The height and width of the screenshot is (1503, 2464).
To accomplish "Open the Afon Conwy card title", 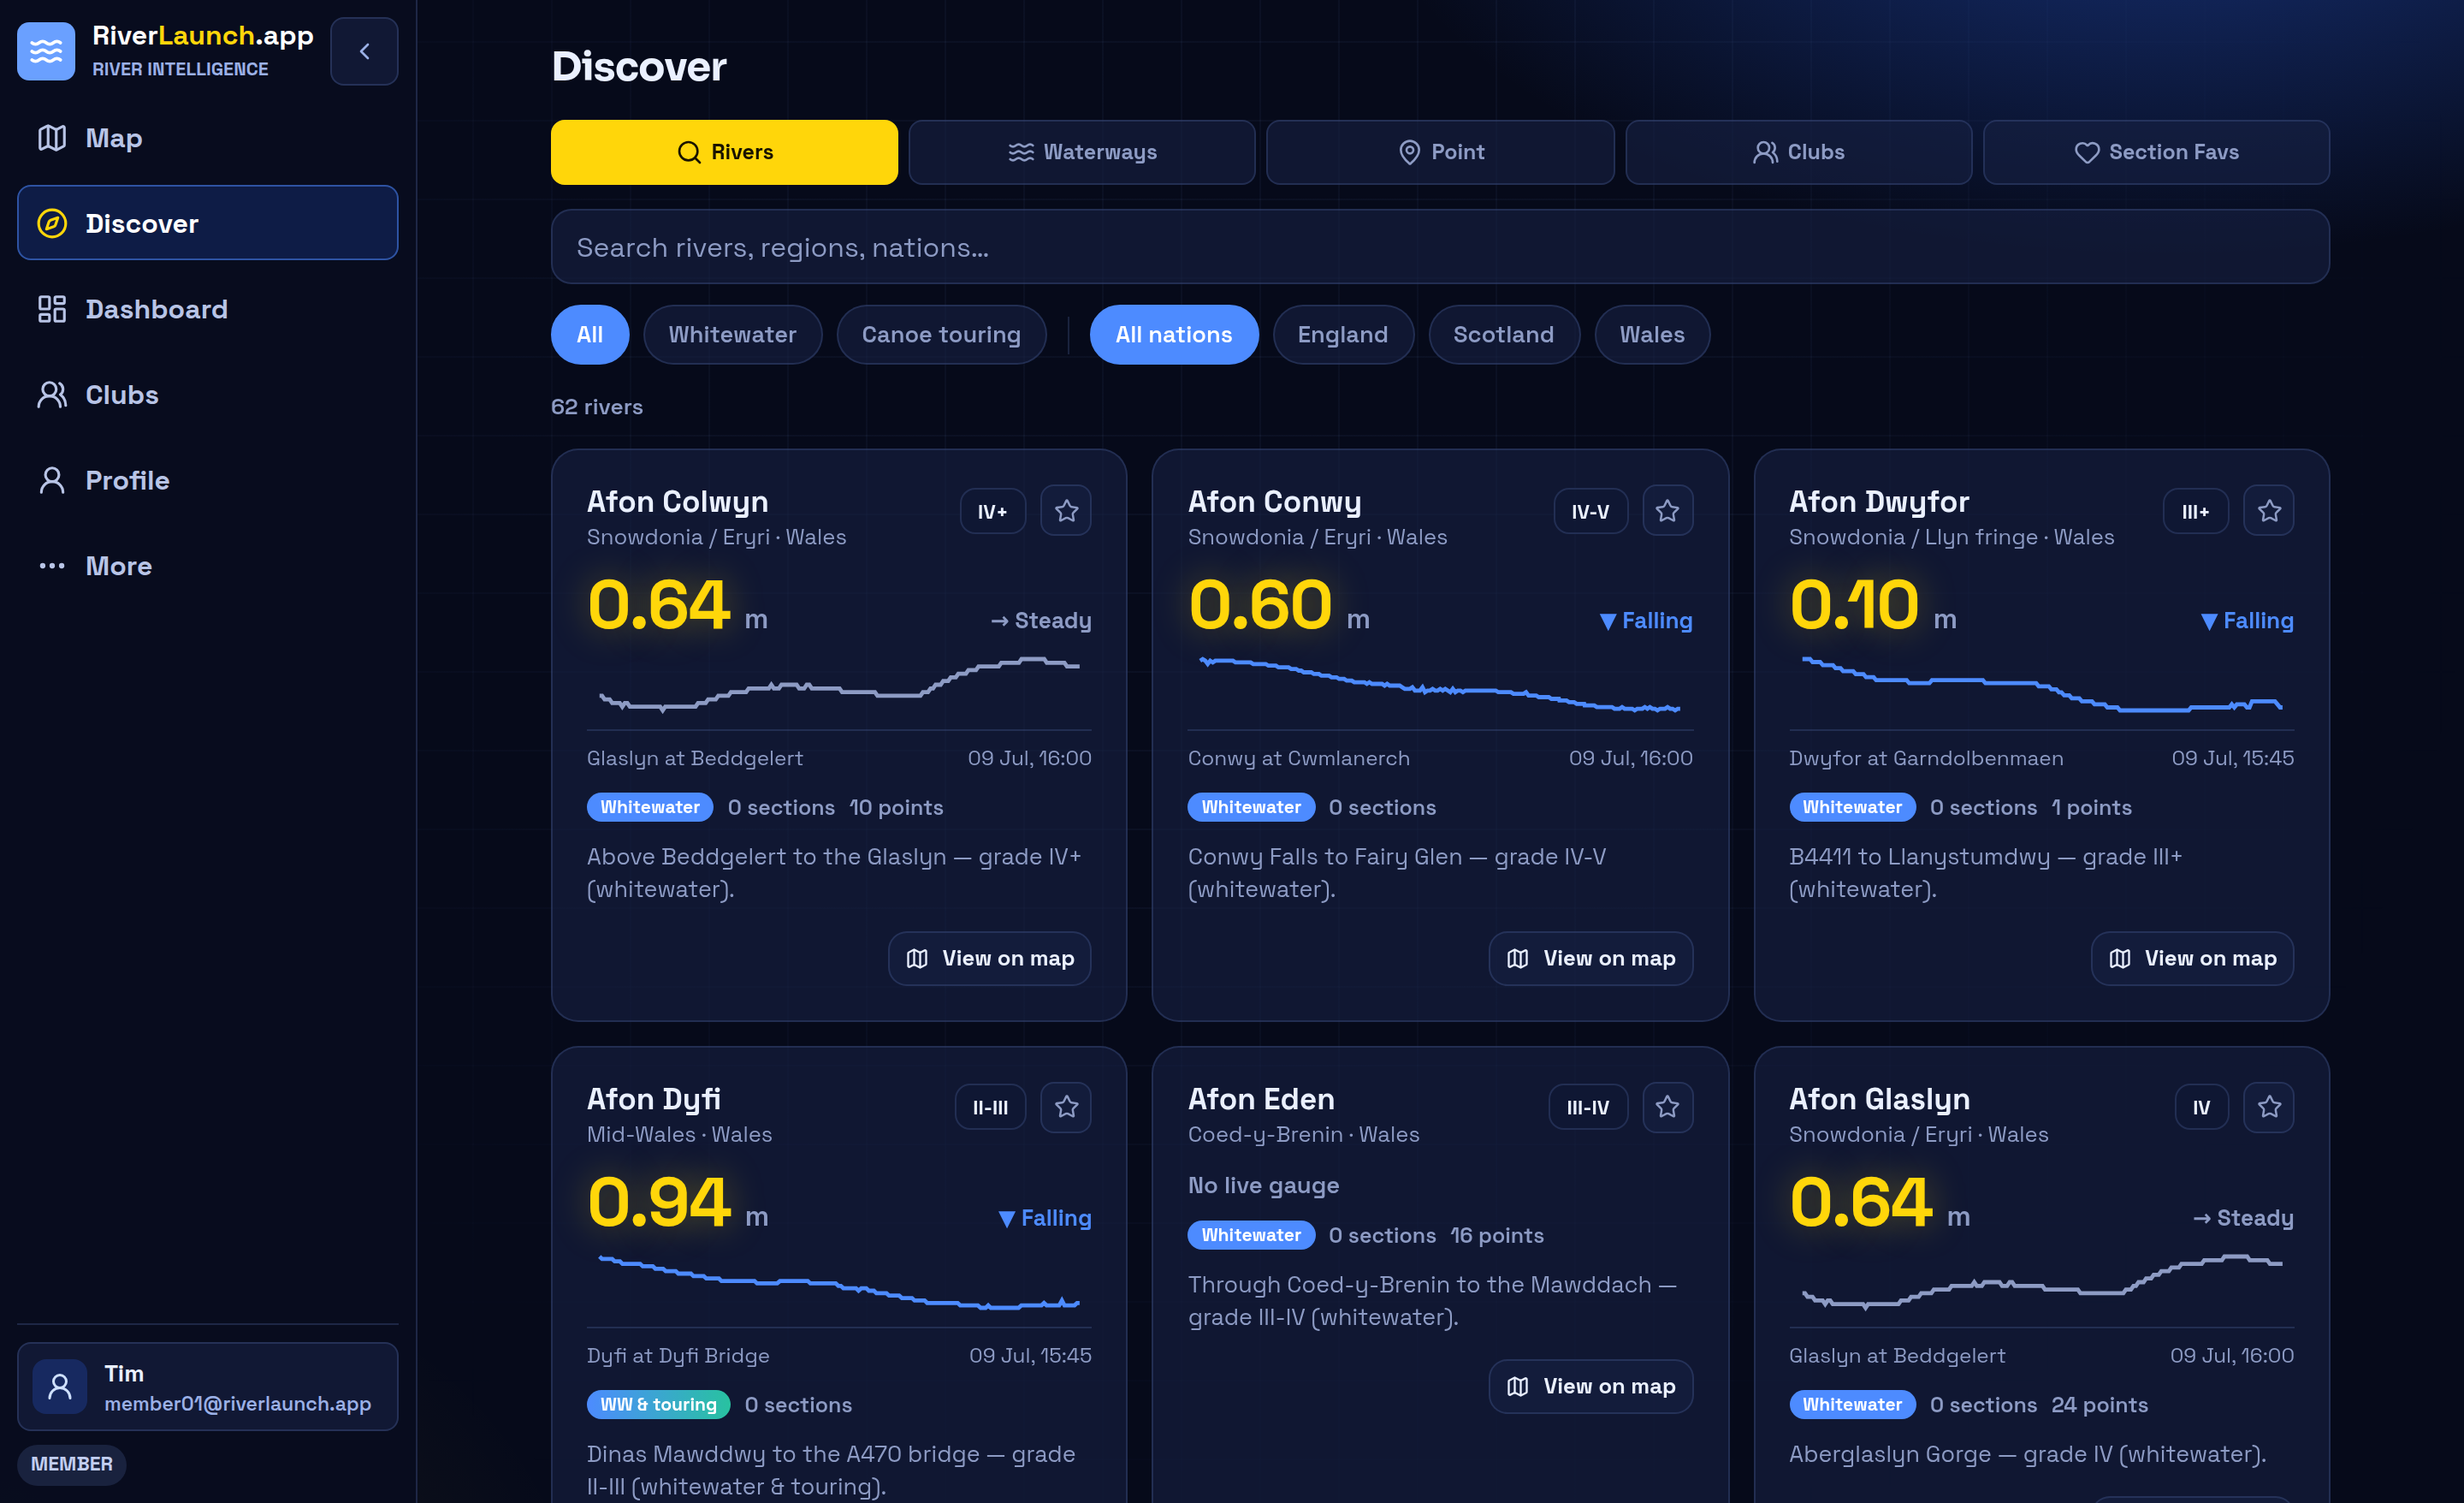I will coord(1274,502).
